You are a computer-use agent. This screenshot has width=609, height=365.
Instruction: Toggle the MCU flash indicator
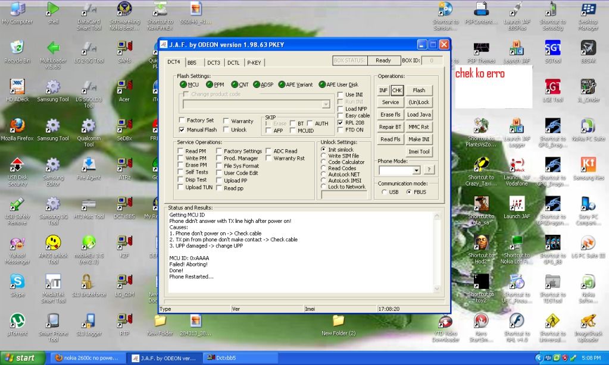[183, 84]
